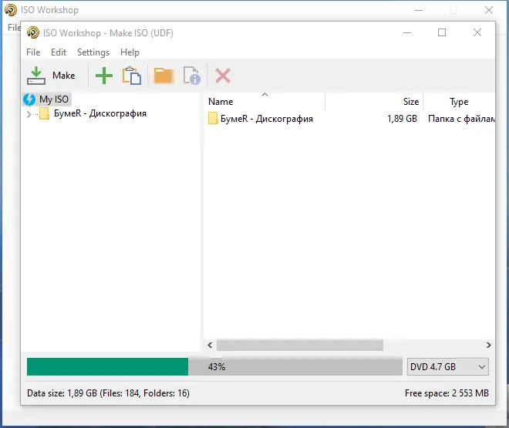Click the 43% capacity progress bar

click(x=214, y=366)
